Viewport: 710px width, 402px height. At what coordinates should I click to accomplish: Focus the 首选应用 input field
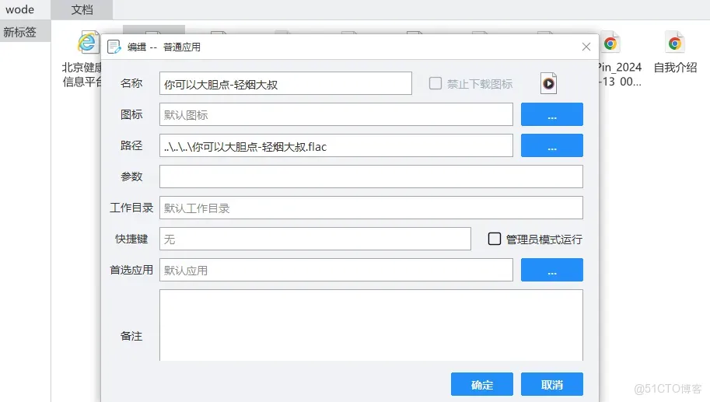[x=336, y=270]
